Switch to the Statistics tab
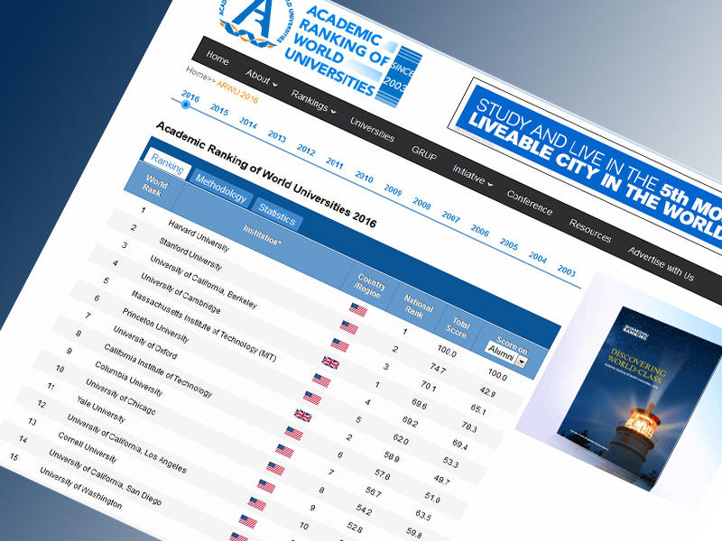 click(276, 215)
